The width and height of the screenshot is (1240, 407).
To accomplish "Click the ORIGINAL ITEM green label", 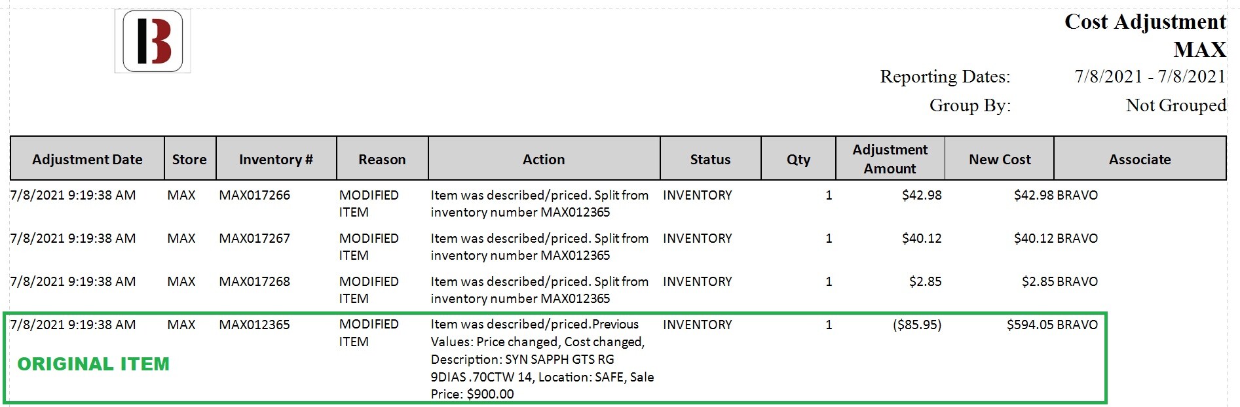I will (x=93, y=364).
